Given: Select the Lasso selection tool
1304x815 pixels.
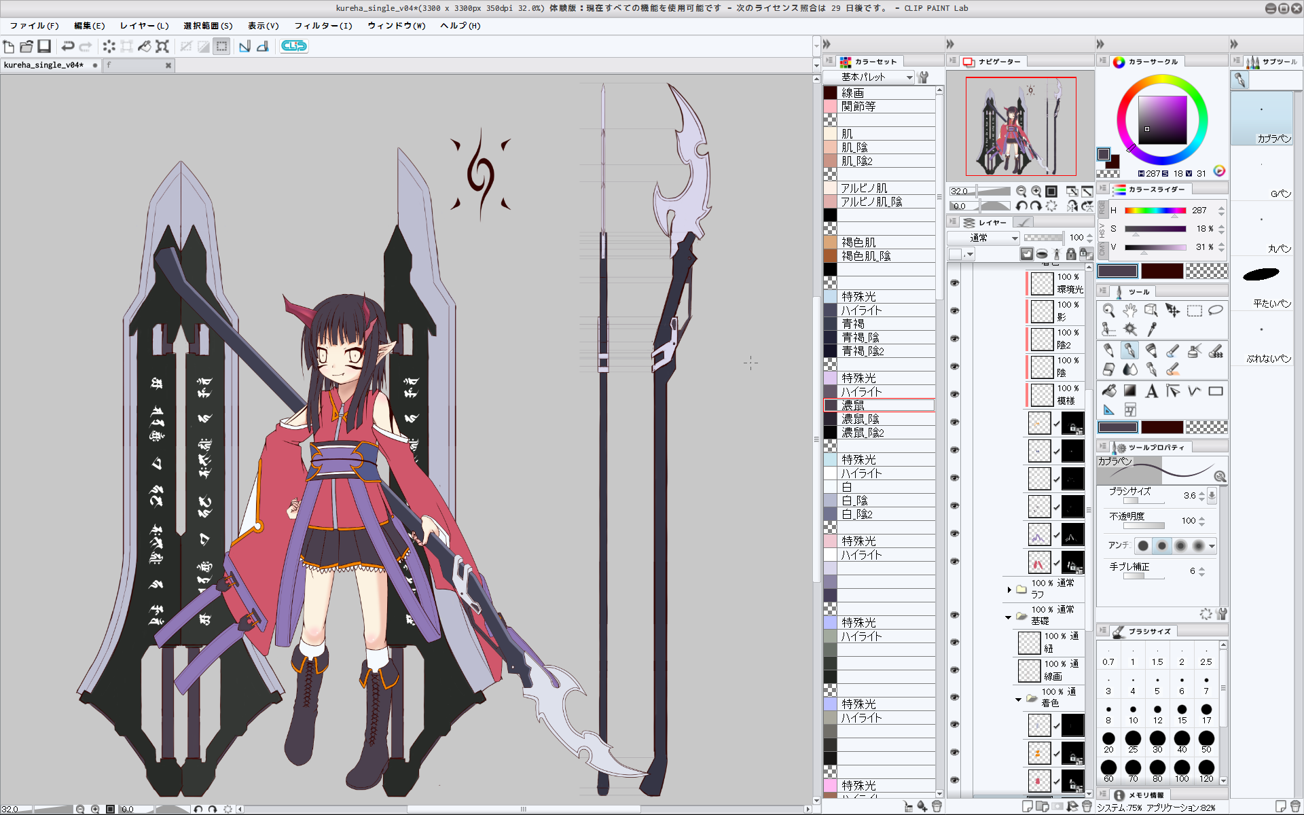Looking at the screenshot, I should (1216, 310).
